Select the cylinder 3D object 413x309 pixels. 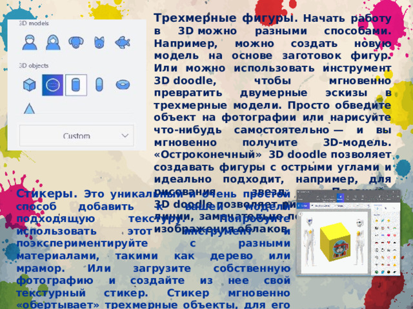coord(76,85)
